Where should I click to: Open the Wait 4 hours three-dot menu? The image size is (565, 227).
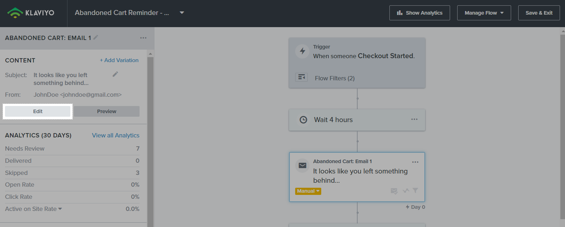pyautogui.click(x=414, y=119)
